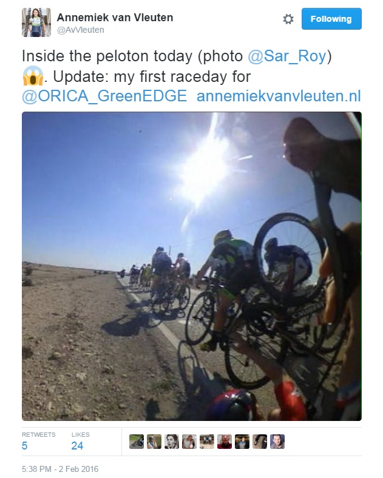Toggle the Following button
Image resolution: width=383 pixels, height=478 pixels.
click(331, 19)
